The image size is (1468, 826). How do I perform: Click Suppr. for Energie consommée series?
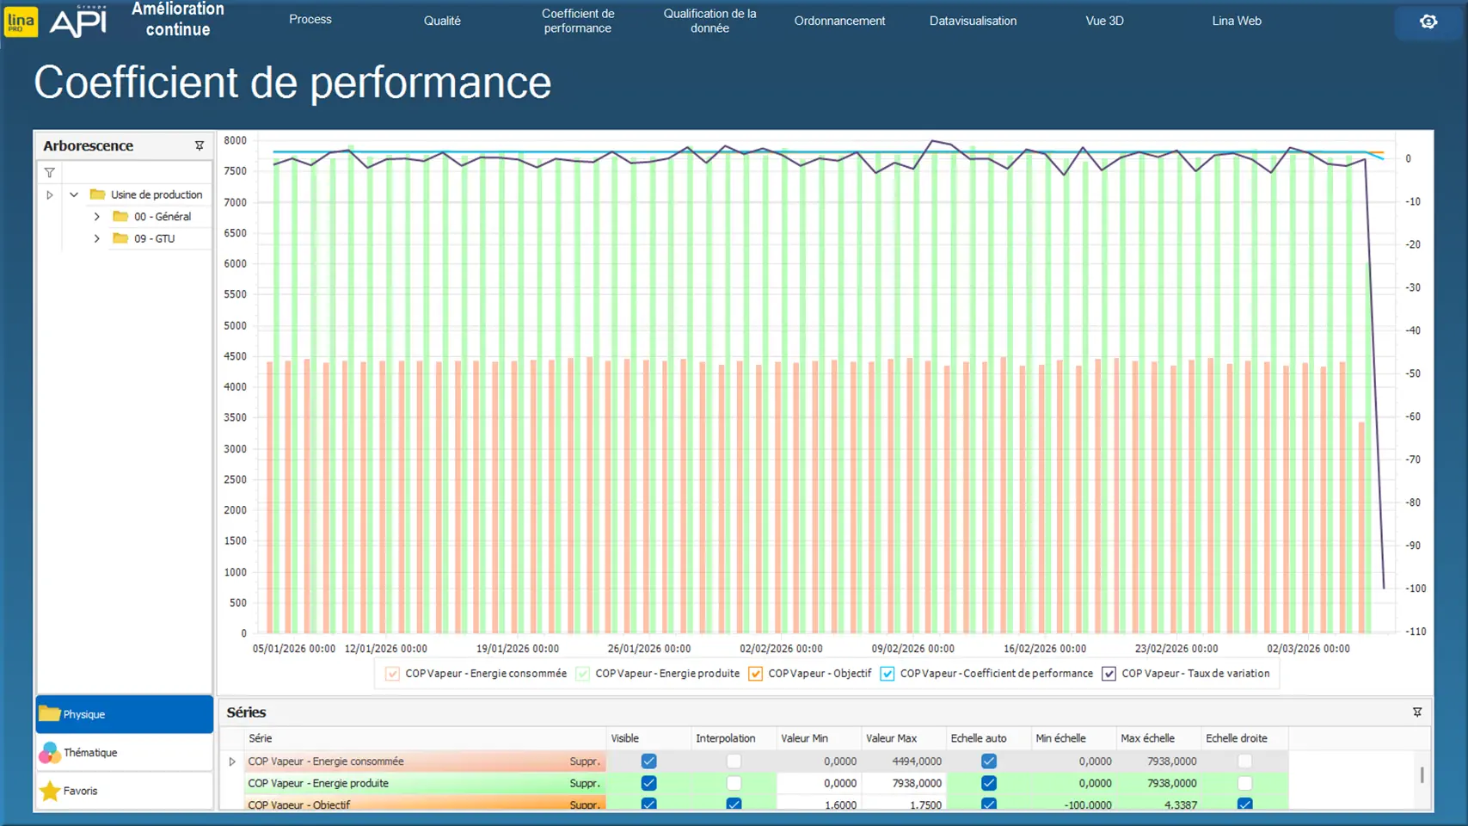(585, 761)
